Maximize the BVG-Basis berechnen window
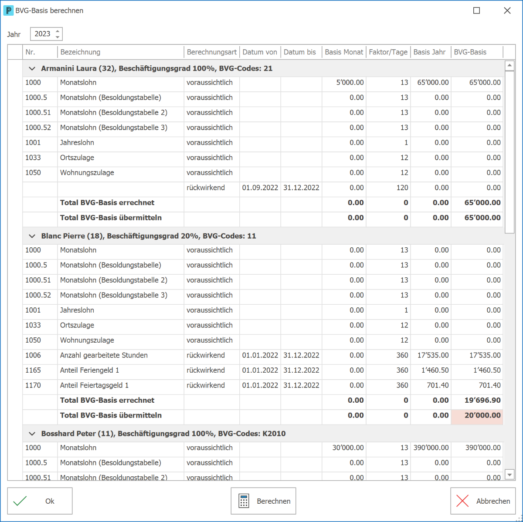The width and height of the screenshot is (523, 522). [477, 10]
